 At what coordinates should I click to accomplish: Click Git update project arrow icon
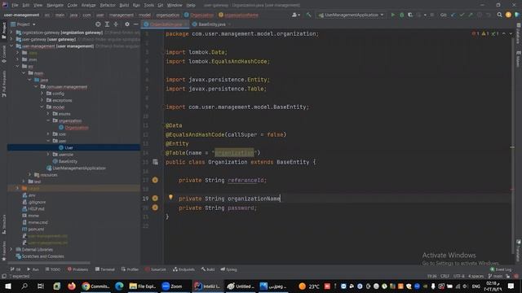point(453,15)
